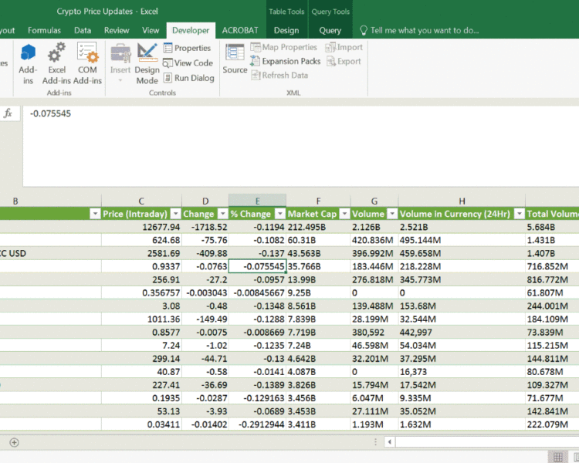Open Excel Add-ins manager
Image resolution: width=579 pixels, height=463 pixels.
[x=56, y=62]
